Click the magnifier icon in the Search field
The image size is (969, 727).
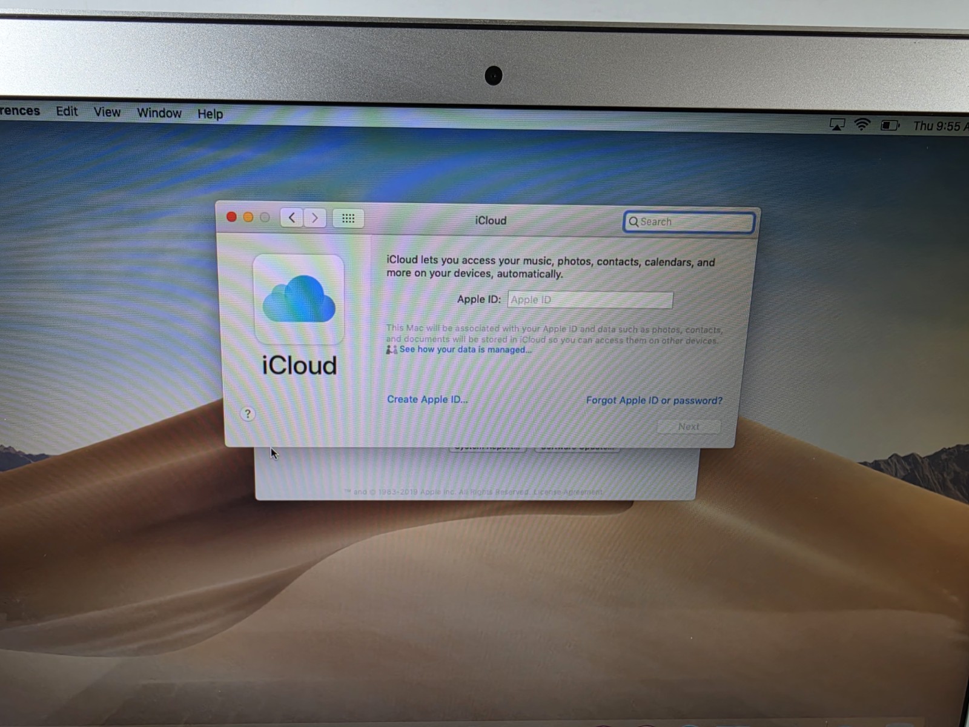pos(633,222)
